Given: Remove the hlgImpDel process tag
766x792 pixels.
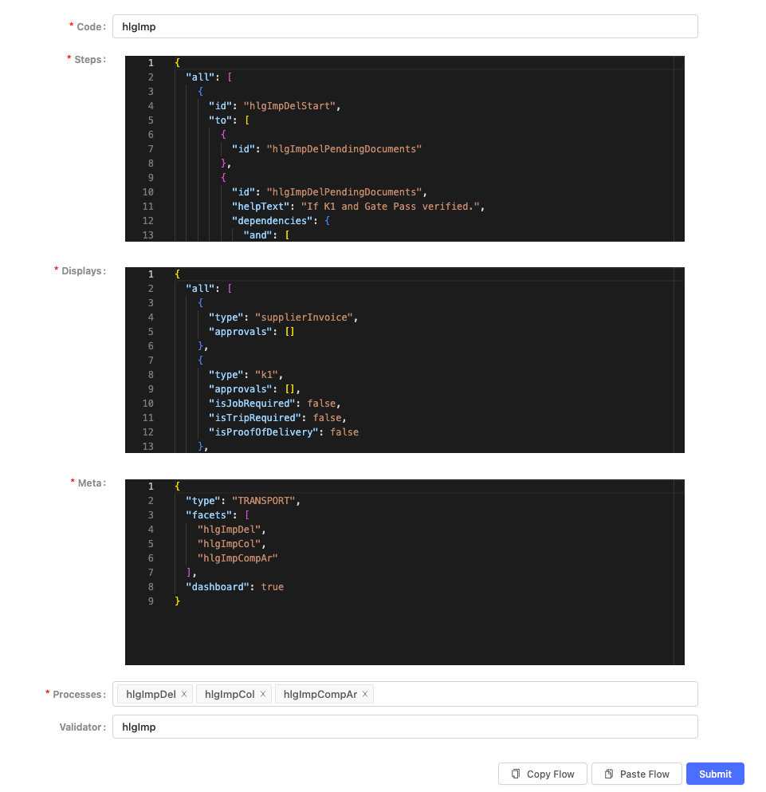Looking at the screenshot, I should [x=184, y=694].
